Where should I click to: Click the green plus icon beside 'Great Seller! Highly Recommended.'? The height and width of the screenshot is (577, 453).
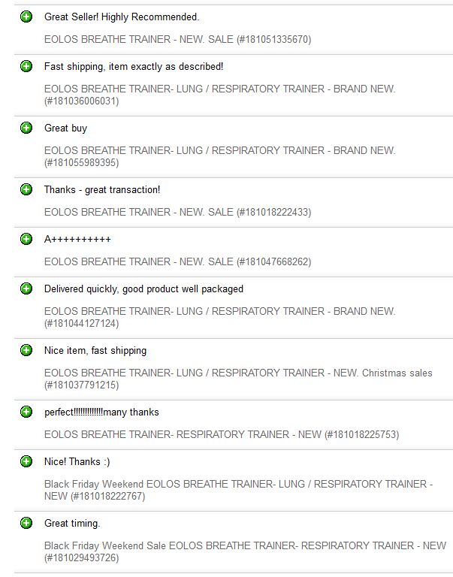click(26, 17)
